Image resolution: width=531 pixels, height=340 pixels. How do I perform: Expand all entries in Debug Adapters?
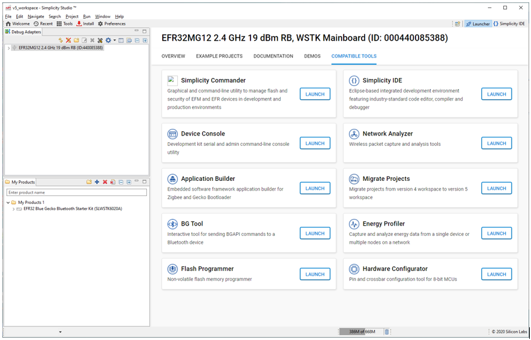pos(145,41)
